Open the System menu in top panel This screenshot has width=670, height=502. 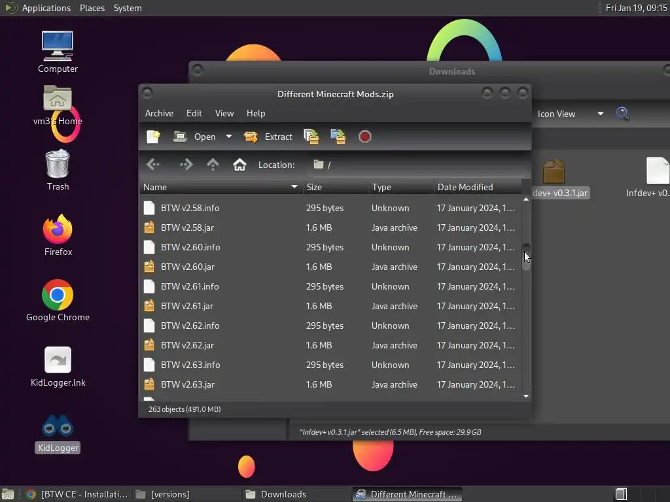pos(128,8)
